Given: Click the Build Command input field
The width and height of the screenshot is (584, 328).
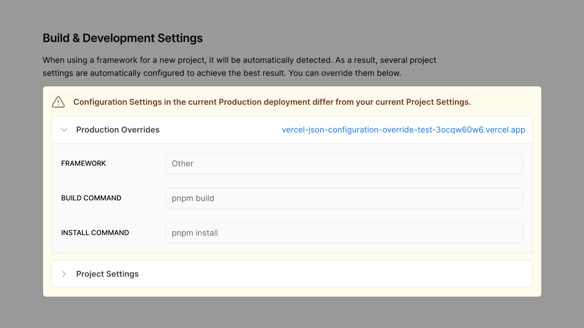Looking at the screenshot, I should coord(344,198).
